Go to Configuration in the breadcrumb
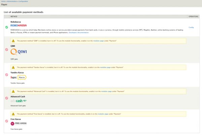 point(23,1)
